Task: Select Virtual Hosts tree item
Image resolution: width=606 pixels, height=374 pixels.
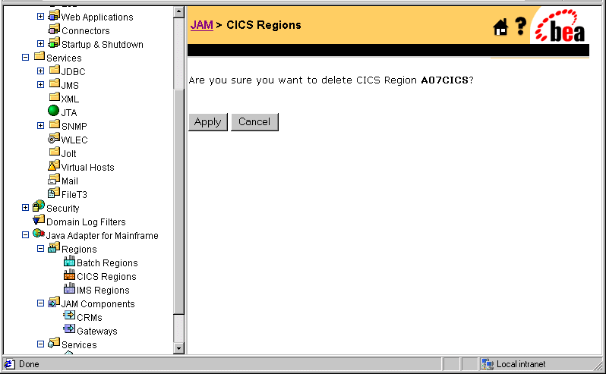Action: click(88, 168)
